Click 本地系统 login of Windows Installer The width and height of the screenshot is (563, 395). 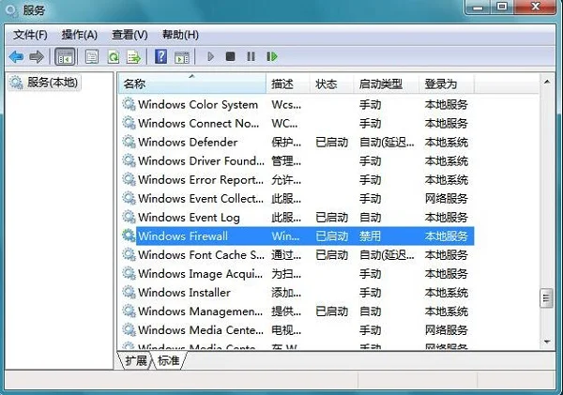point(447,292)
